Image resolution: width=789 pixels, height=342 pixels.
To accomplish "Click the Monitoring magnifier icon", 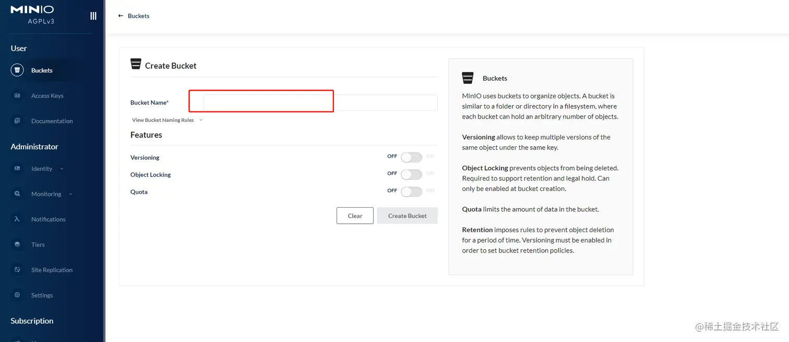I will click(17, 194).
